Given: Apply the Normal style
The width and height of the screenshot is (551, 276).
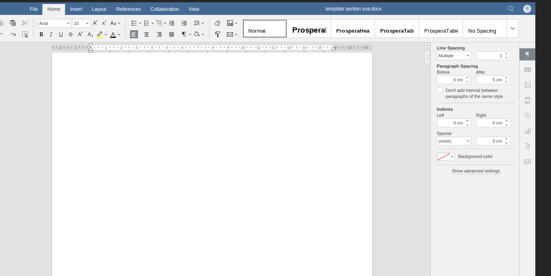Looking at the screenshot, I should coord(265,29).
